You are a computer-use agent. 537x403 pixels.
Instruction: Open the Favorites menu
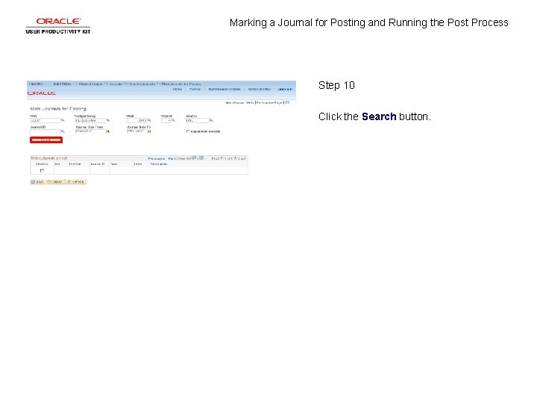point(36,84)
